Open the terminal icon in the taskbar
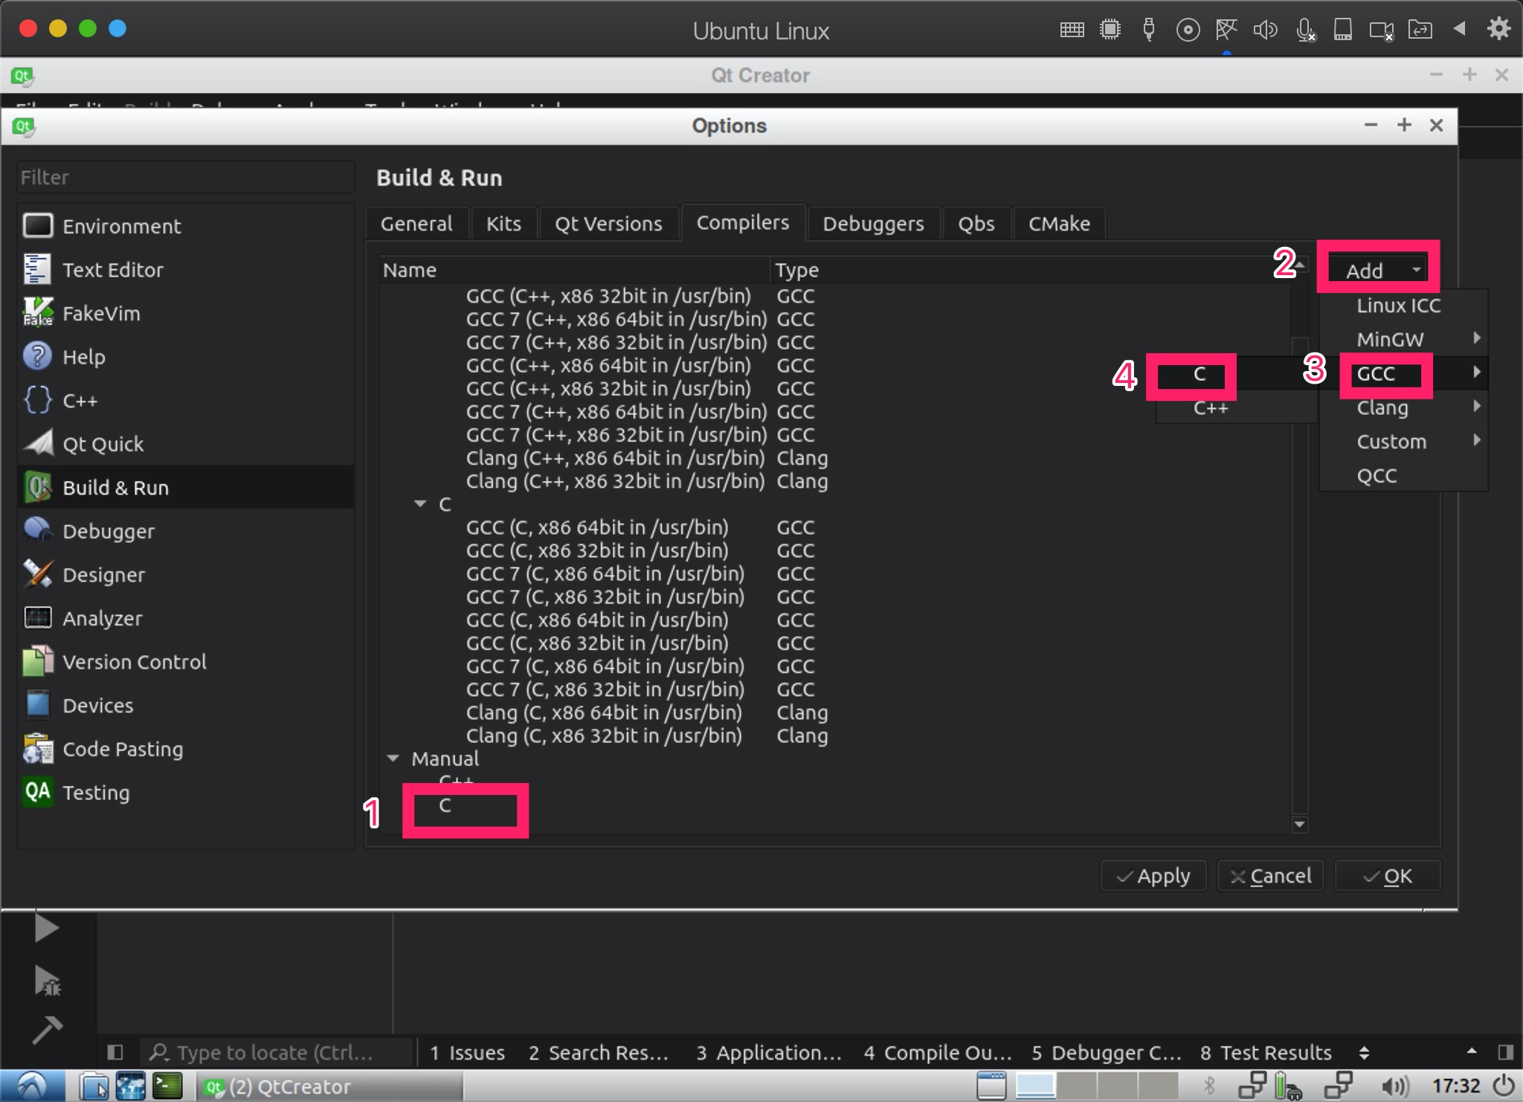 [167, 1086]
